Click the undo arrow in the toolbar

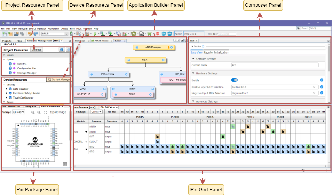[x=30, y=34]
